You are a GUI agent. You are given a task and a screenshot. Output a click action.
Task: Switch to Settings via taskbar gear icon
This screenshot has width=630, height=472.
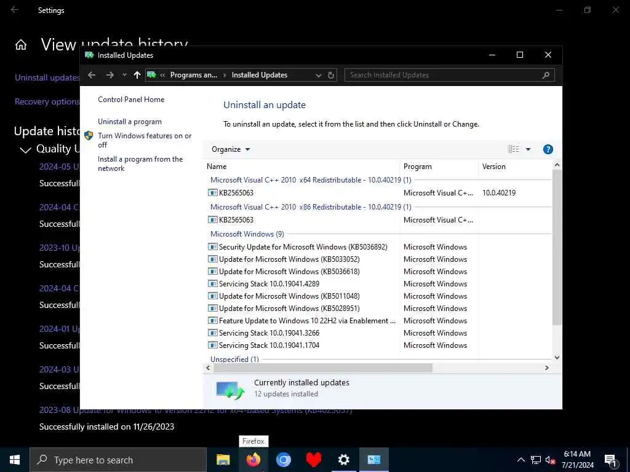[343, 460]
